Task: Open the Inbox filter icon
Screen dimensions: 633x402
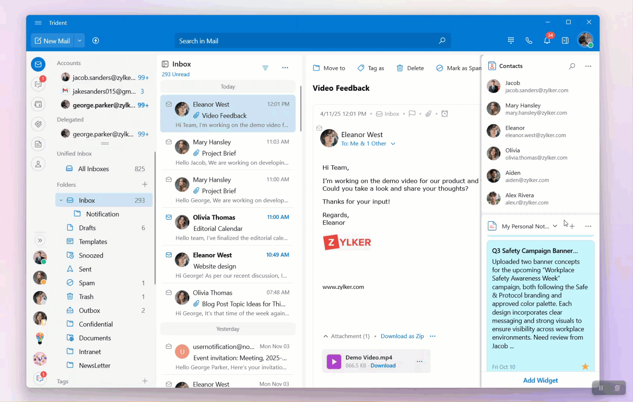Action: [x=265, y=68]
